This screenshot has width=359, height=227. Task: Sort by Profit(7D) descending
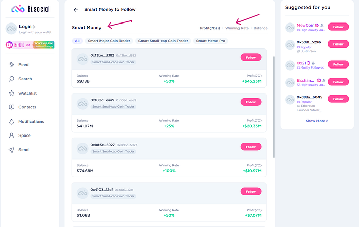(x=210, y=28)
